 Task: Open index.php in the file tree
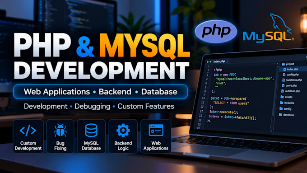point(291,69)
